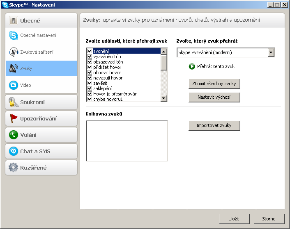
Task: Click the events list scrollbar thumb
Action: [163, 63]
